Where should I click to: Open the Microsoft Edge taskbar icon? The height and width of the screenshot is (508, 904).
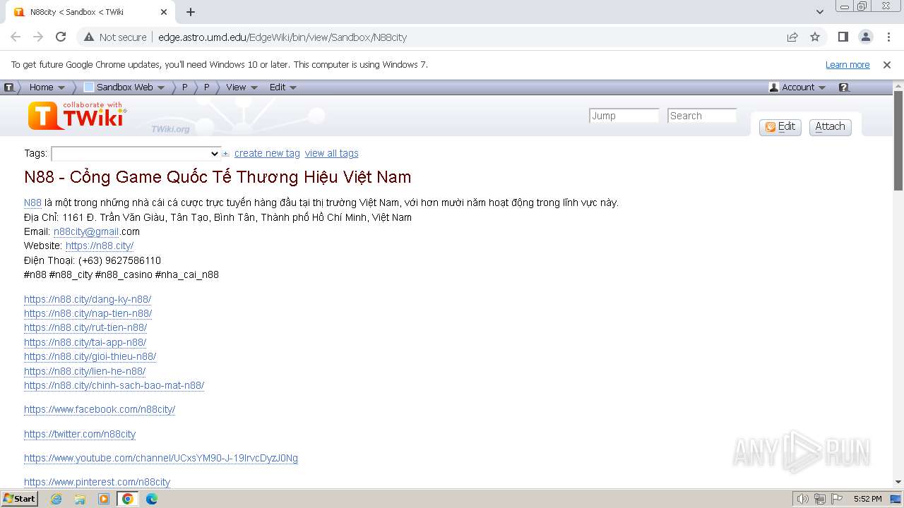152,499
